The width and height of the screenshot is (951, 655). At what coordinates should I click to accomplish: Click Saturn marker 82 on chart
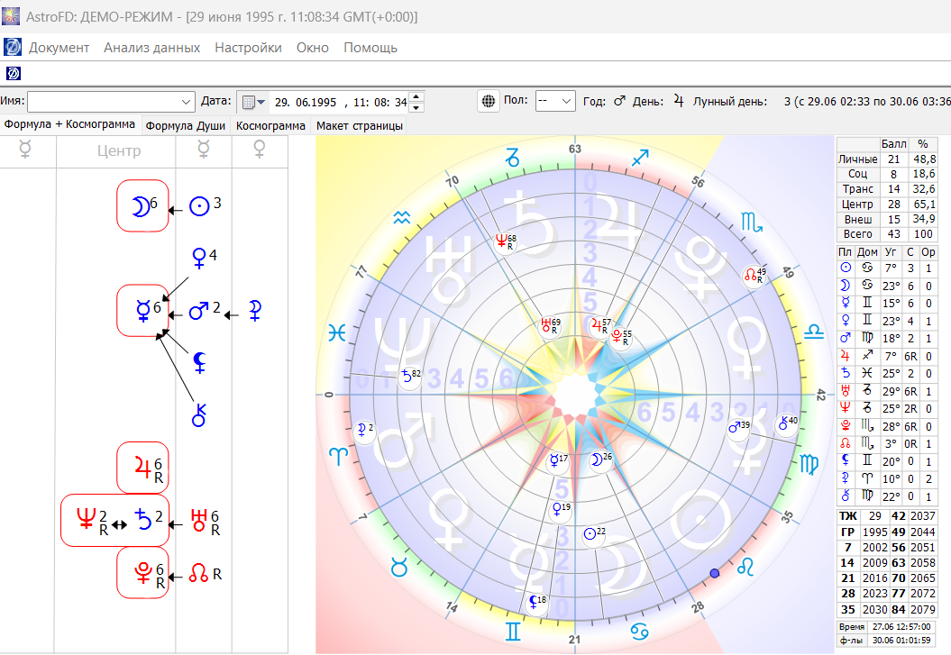(408, 377)
